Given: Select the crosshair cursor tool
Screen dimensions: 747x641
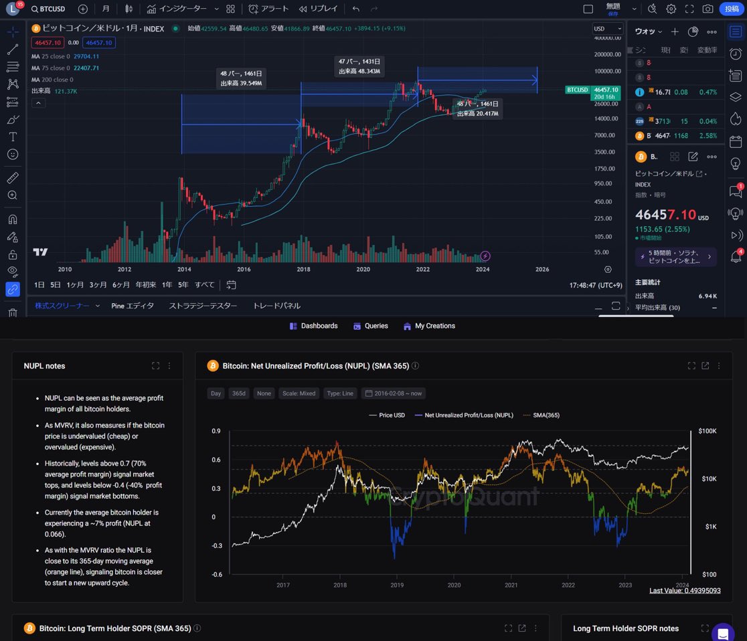Looking at the screenshot, I should (13, 31).
